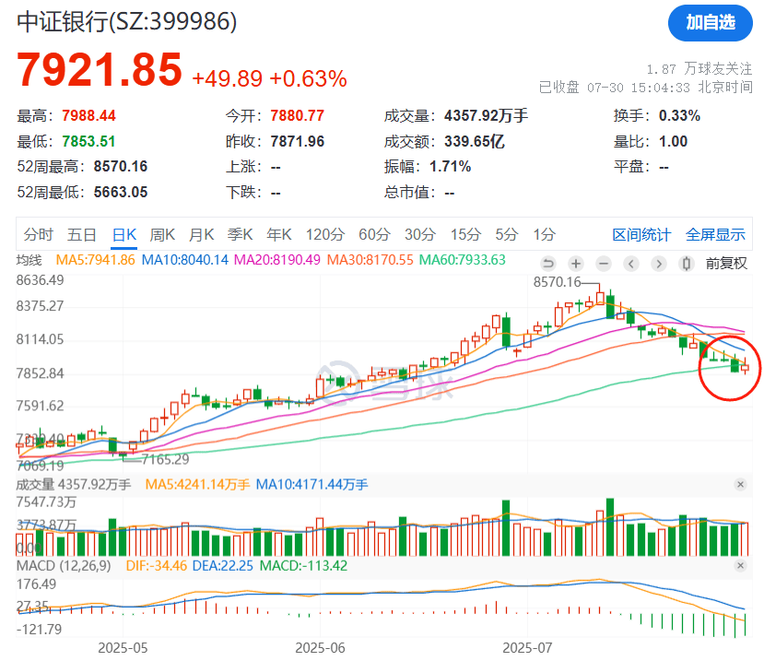This screenshot has height=661, width=764.
Task: Click the DEA:22.25 value
Action: pyautogui.click(x=223, y=566)
